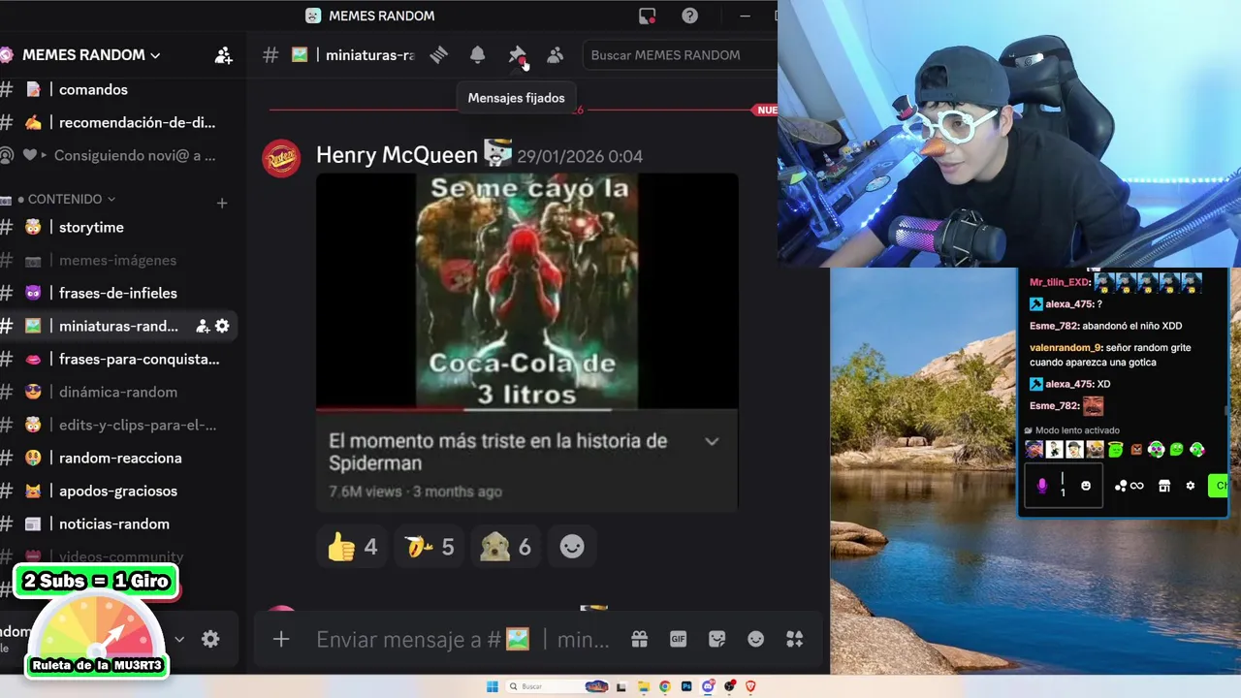
Task: Open the status dropdown beside user settings
Action: 179,640
